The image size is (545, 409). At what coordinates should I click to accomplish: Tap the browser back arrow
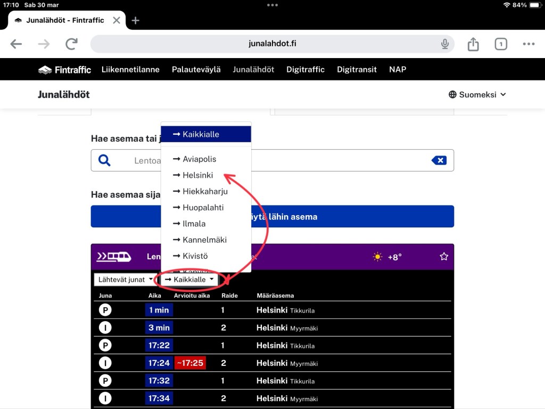16,44
